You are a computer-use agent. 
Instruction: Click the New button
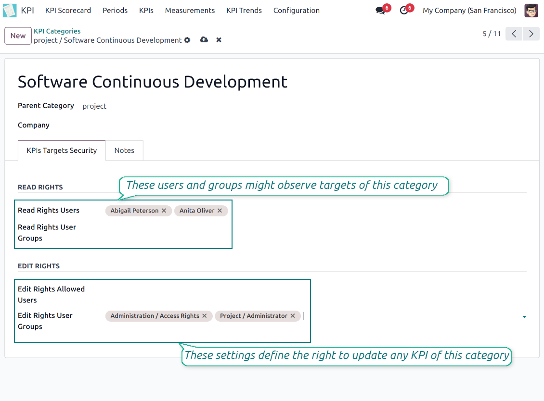click(18, 36)
